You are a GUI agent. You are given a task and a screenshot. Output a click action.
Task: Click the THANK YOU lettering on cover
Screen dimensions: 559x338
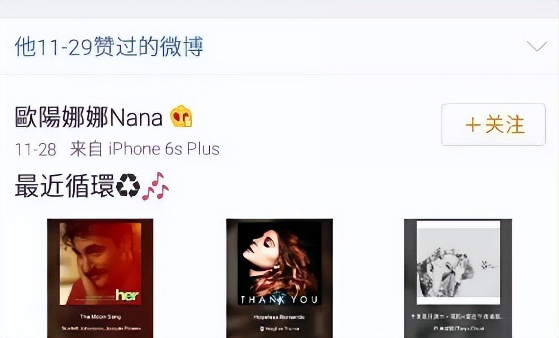point(279,300)
